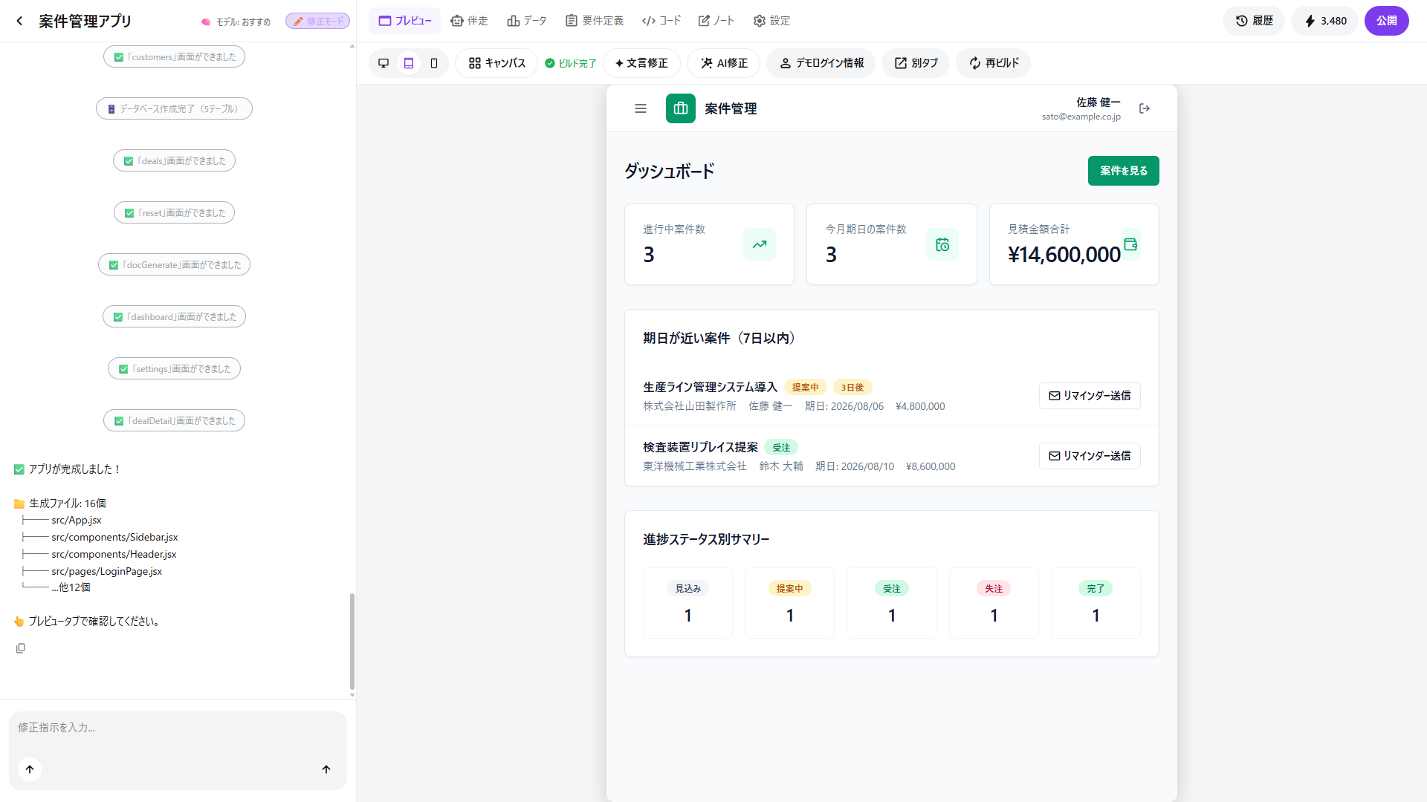1427x802 pixels.
Task: Select src/components/Header.jsx in file list
Action: coord(114,554)
